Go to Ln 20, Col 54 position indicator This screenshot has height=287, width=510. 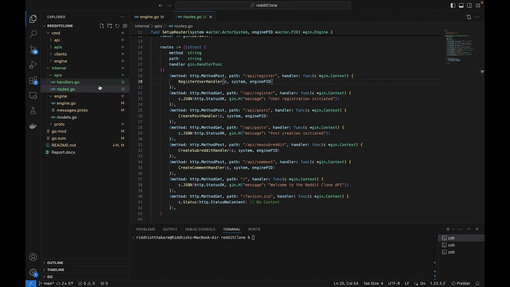346,283
